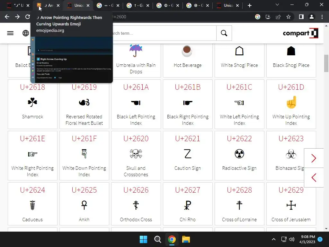Screen dimensions: 329x247
Task: Open a new browser tab
Action: [249, 5]
